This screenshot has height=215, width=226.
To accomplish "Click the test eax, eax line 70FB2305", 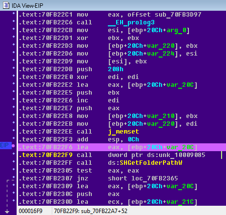I will pyautogui.click(x=122, y=171).
